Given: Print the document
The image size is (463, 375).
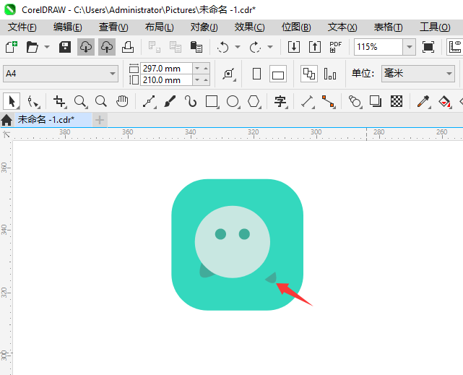Looking at the screenshot, I should click(x=128, y=47).
